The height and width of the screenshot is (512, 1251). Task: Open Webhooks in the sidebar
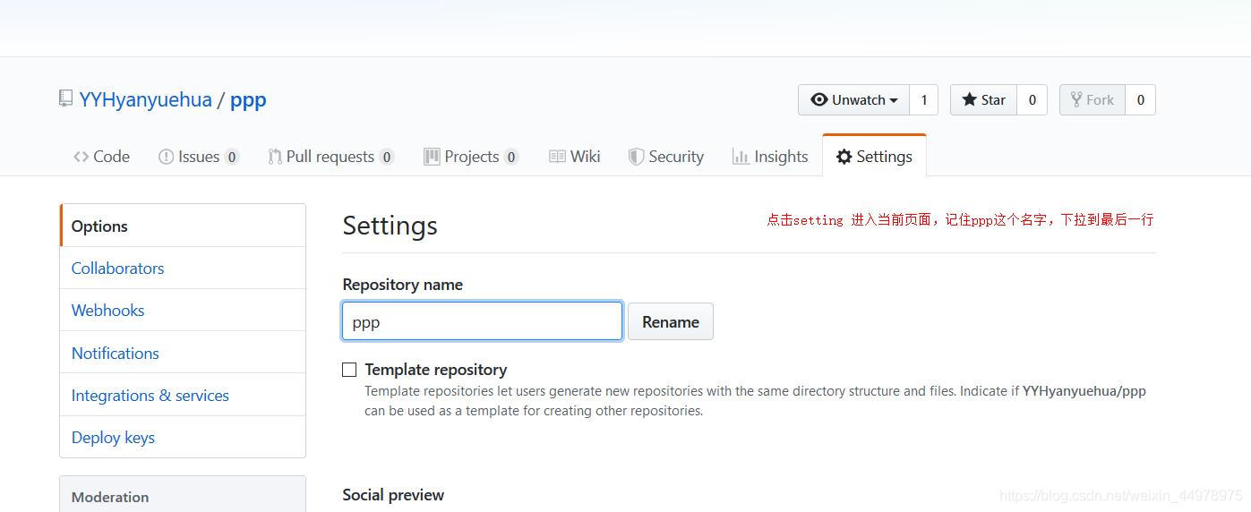(x=183, y=310)
